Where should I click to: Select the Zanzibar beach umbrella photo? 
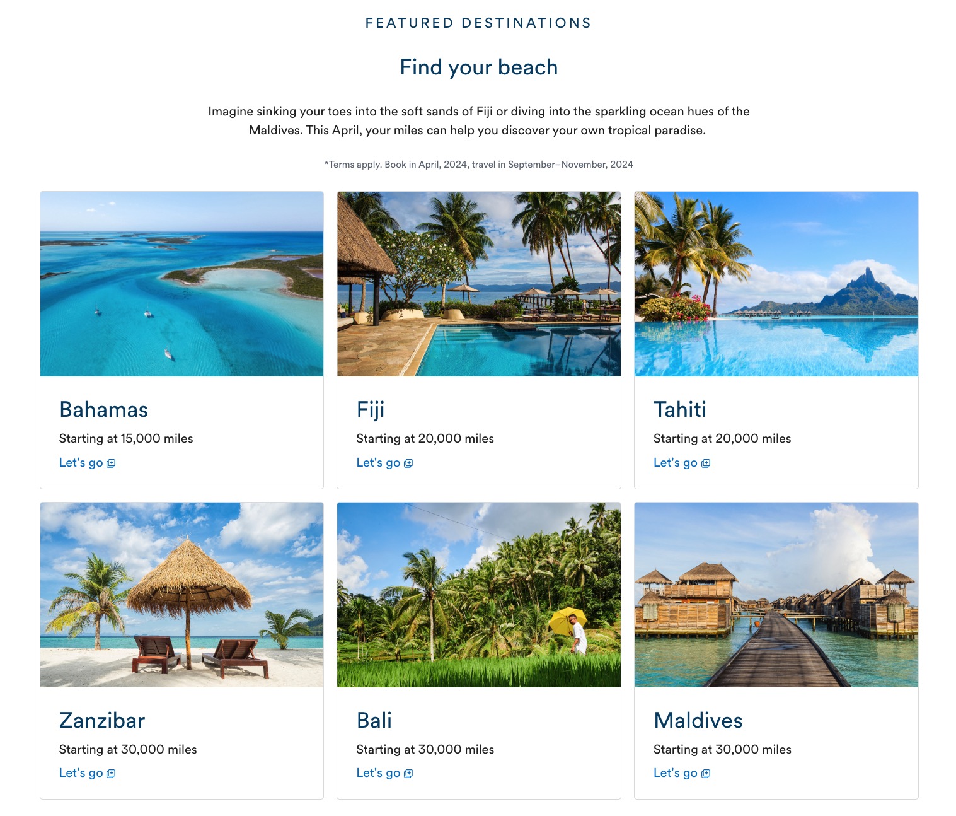click(x=181, y=595)
